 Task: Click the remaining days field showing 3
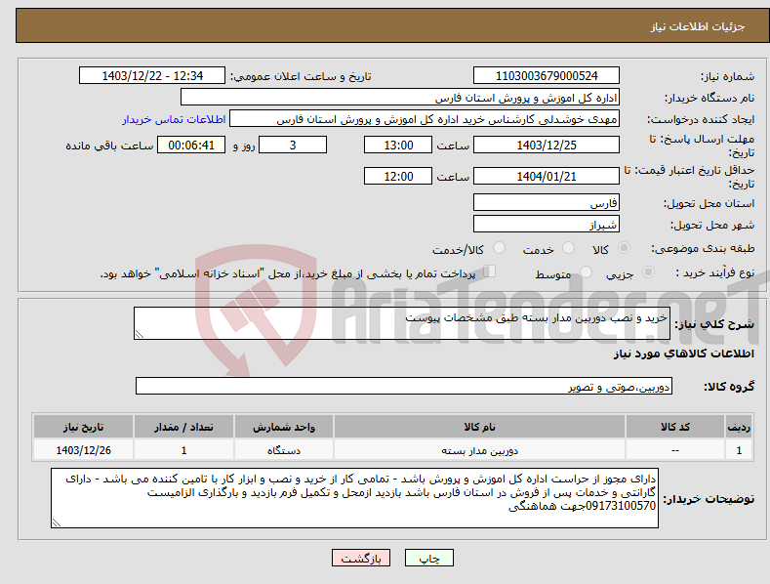click(x=293, y=145)
